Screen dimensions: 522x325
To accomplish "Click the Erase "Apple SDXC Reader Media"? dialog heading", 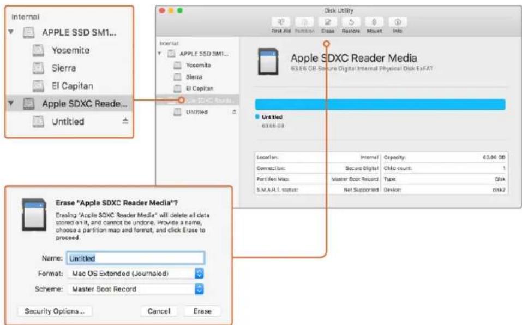I will pos(117,203).
